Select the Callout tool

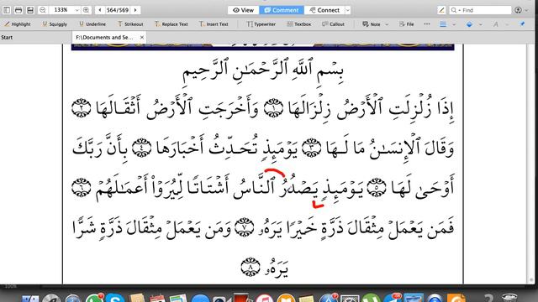click(333, 24)
